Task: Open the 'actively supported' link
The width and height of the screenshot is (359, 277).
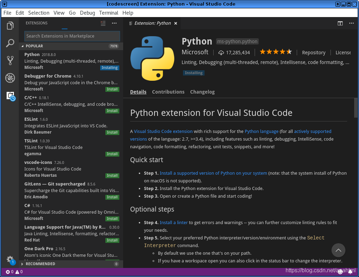Action: pos(312,132)
